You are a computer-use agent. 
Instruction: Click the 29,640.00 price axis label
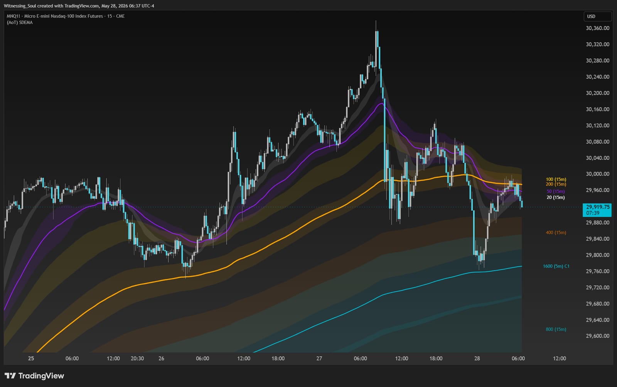tap(597, 320)
